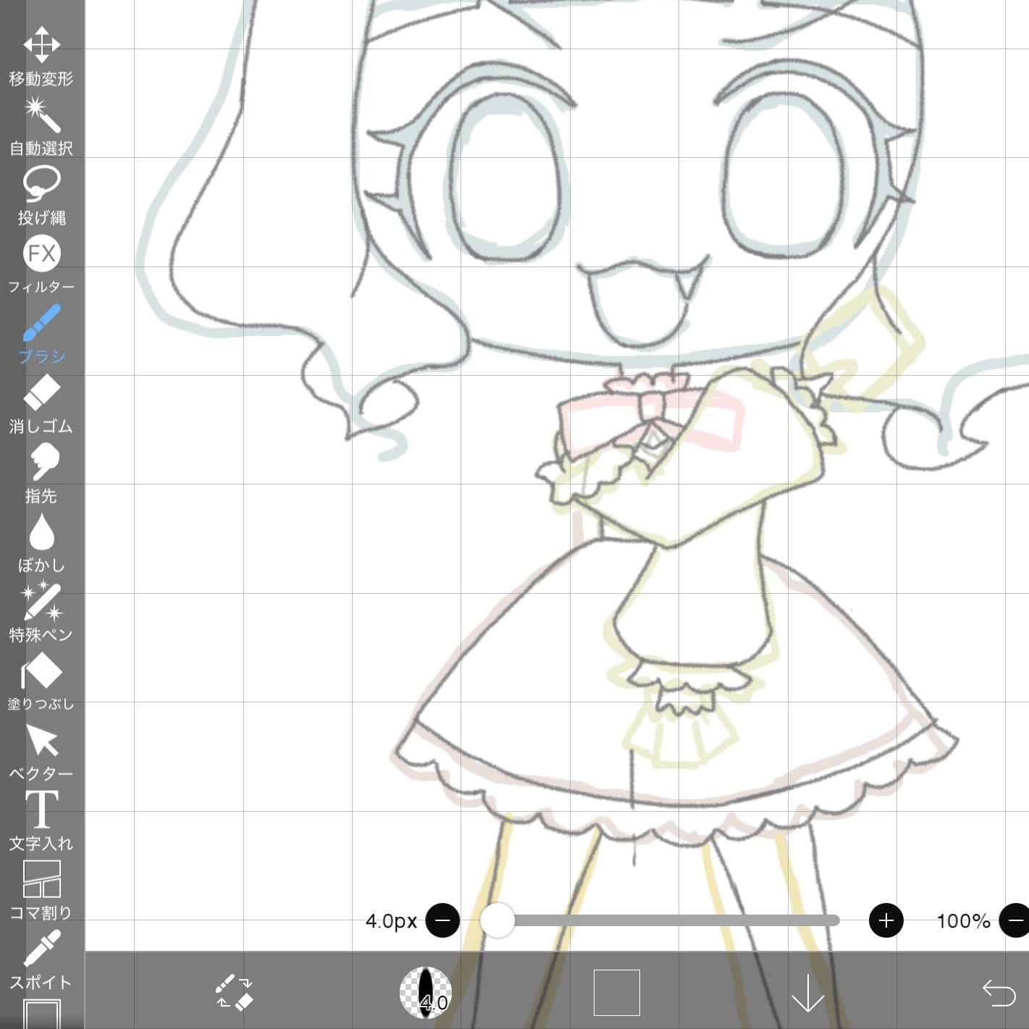
Task: Click the 100% opacity value
Action: [x=964, y=921]
